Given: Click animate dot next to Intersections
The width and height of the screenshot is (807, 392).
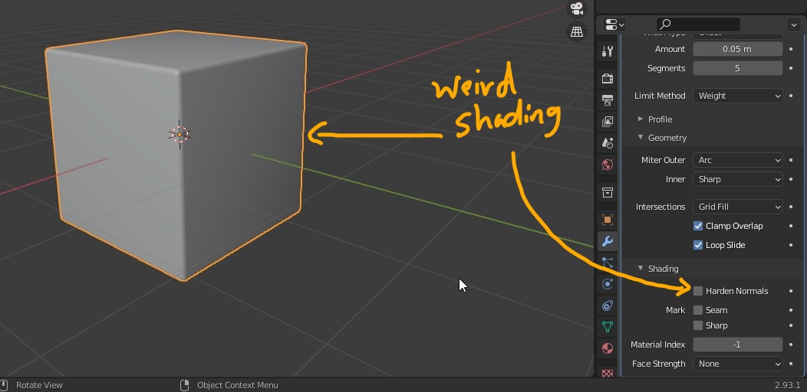Looking at the screenshot, I should (791, 207).
